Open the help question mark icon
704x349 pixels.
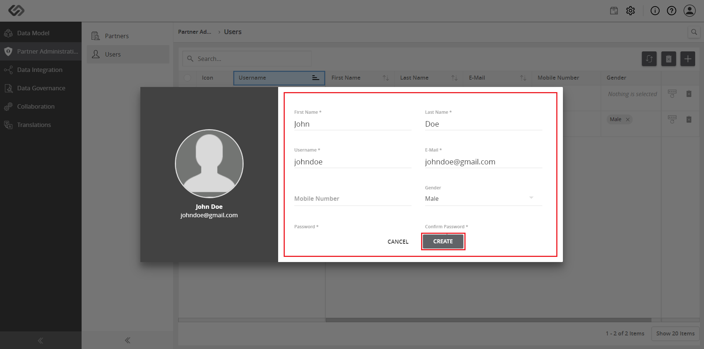672,11
